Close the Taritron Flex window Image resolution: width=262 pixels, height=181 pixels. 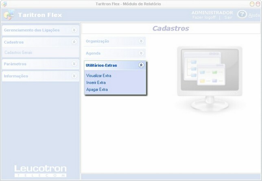pyautogui.click(x=258, y=4)
